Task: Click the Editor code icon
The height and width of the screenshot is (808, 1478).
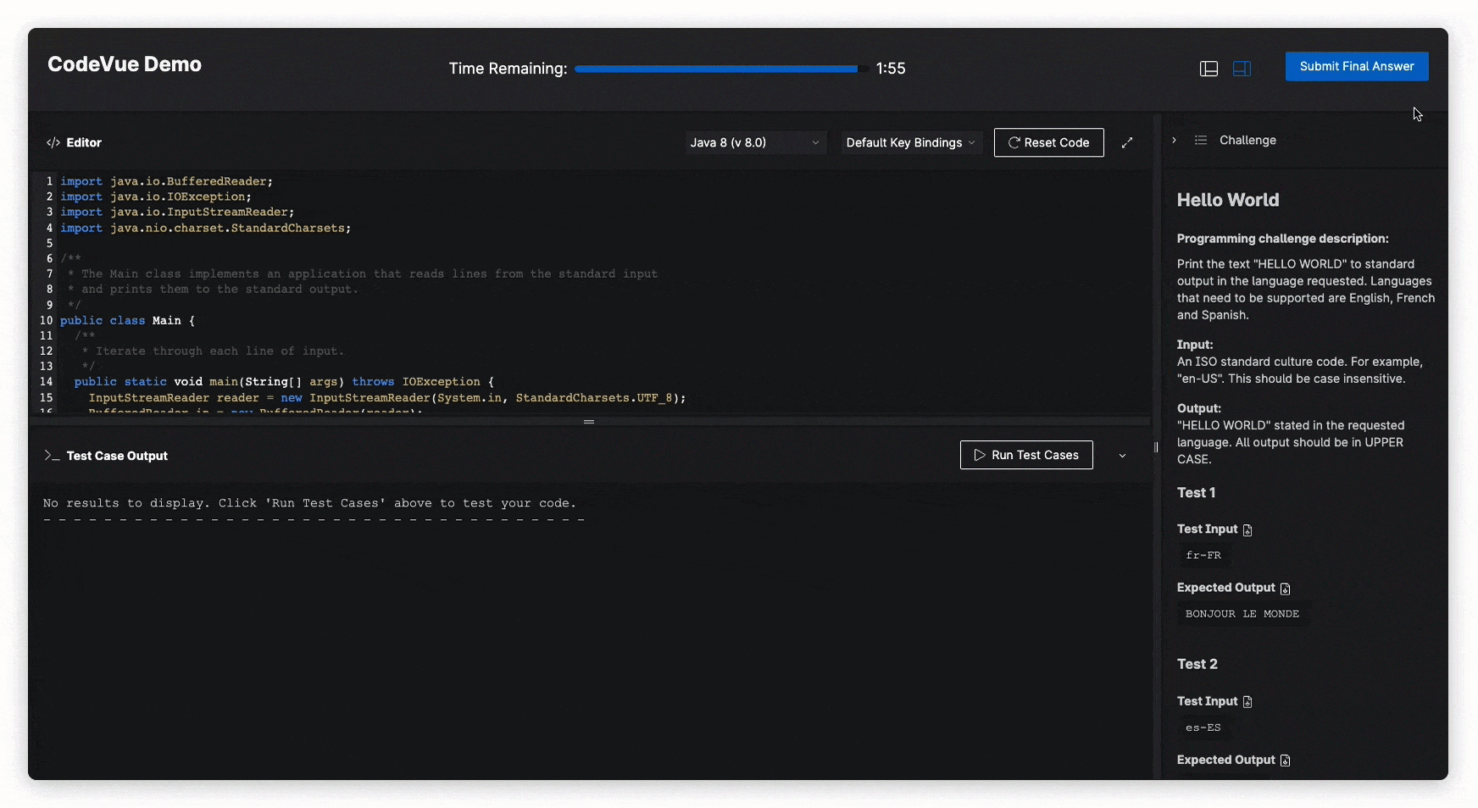Action: (53, 142)
